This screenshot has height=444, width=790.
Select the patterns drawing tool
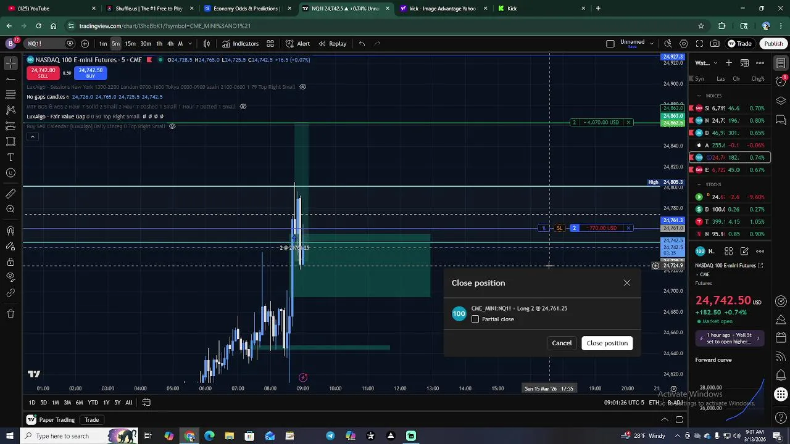(10, 110)
